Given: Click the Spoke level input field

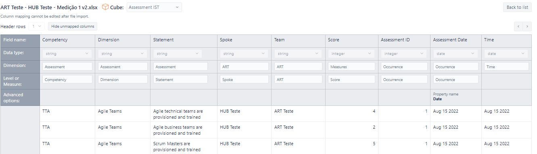Looking at the screenshot, I should coord(244,79).
